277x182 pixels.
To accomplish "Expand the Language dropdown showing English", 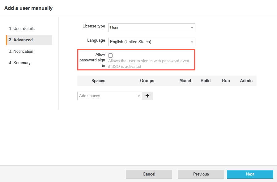I will pyautogui.click(x=151, y=42).
